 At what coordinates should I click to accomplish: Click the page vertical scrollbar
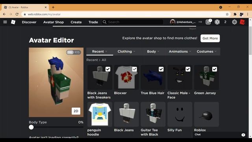[250, 41]
